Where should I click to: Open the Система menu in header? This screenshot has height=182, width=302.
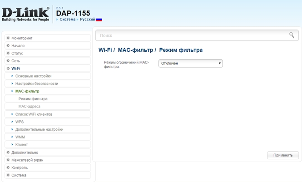(x=68, y=20)
